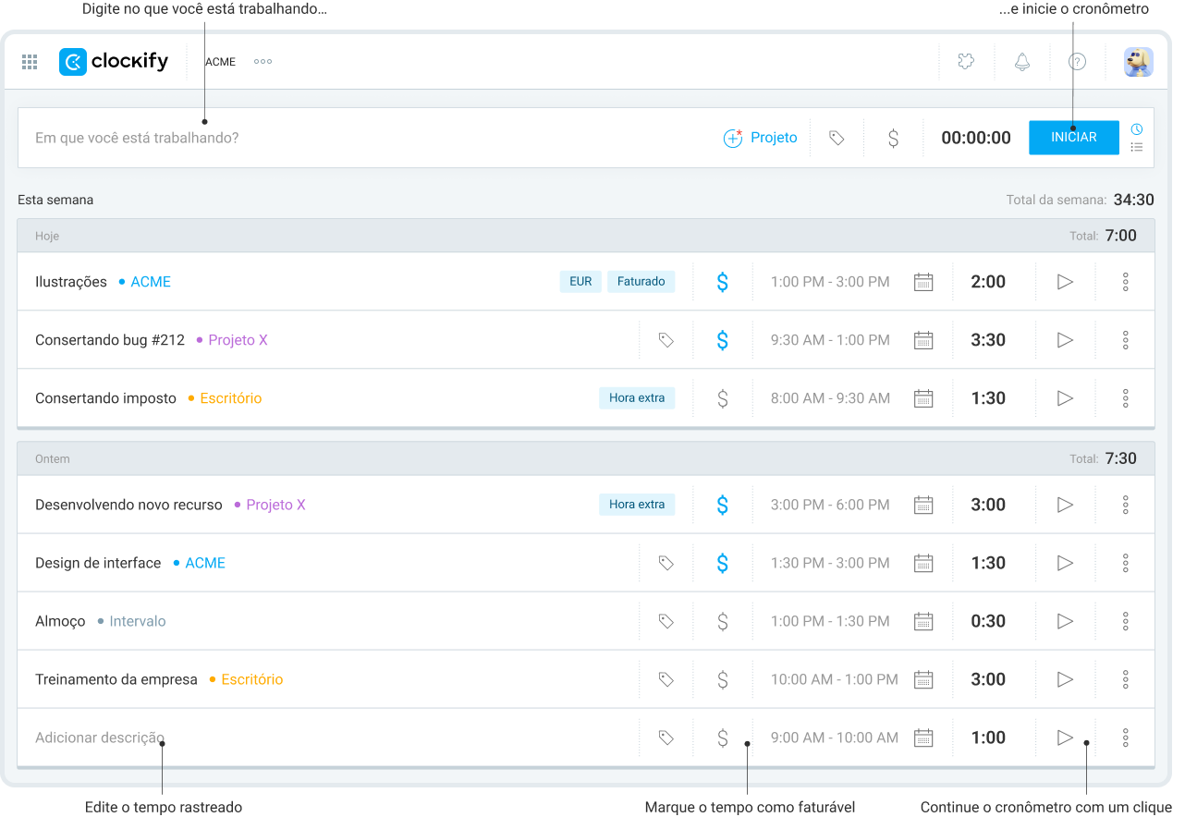Open the Projeto X link on bug #212
1185x817 pixels.
239,339
